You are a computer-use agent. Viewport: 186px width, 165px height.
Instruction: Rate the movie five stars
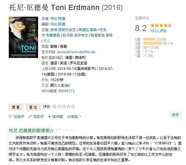(73, 106)
